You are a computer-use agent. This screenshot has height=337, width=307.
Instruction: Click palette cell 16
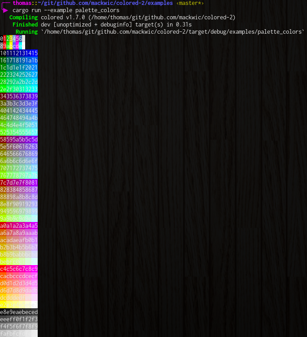pyautogui.click(x=3, y=60)
